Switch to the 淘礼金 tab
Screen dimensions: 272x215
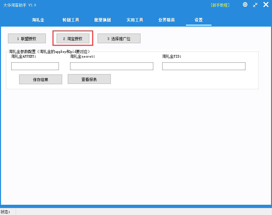click(x=38, y=20)
